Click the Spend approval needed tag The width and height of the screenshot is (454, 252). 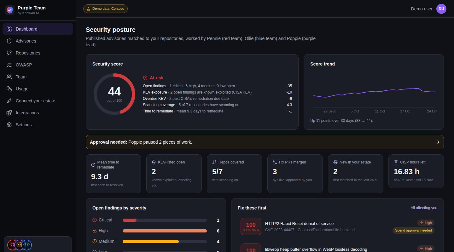tap(413, 230)
